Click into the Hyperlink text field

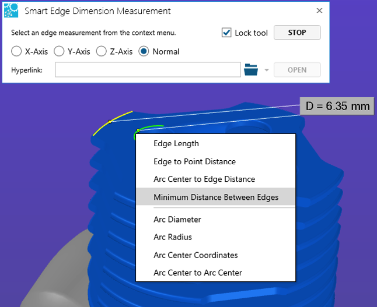click(x=148, y=70)
